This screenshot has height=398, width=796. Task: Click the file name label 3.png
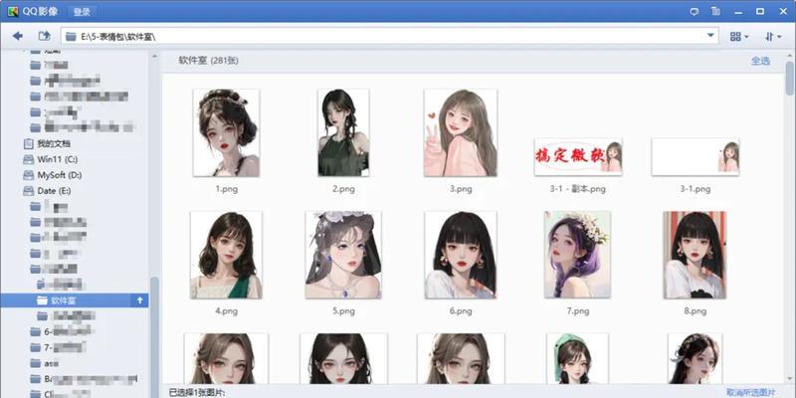point(461,189)
